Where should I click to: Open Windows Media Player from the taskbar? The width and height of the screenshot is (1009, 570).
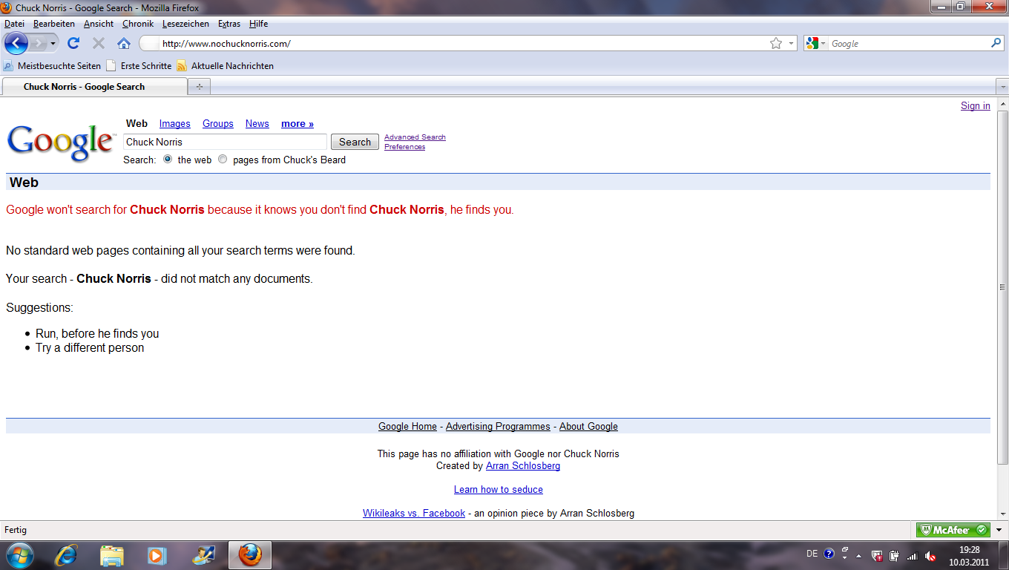click(x=157, y=554)
